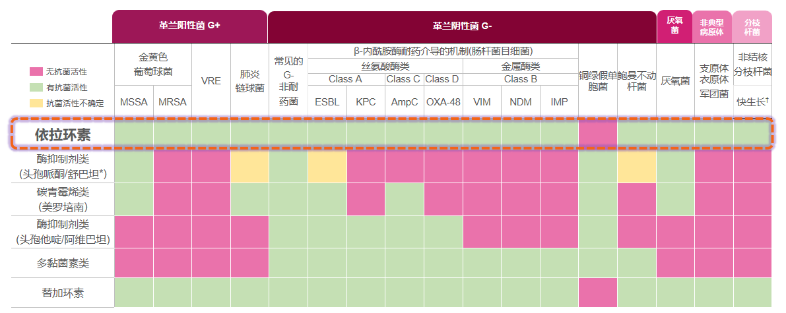Click the VRE column header
The height and width of the screenshot is (313, 786).
click(x=211, y=81)
